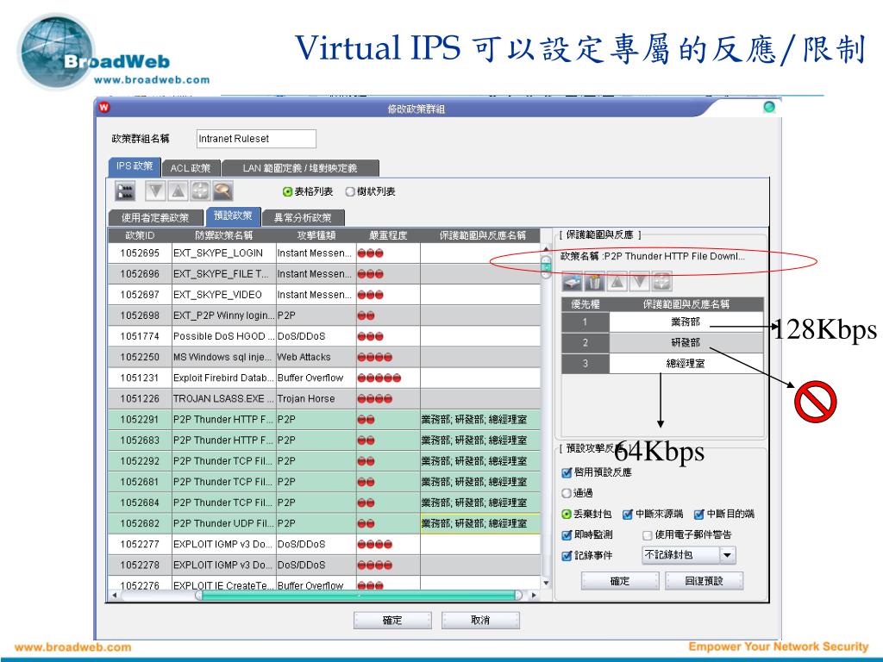Click the table scroll-left arrow
Viewport: 883px width, 662px height.
click(x=115, y=595)
